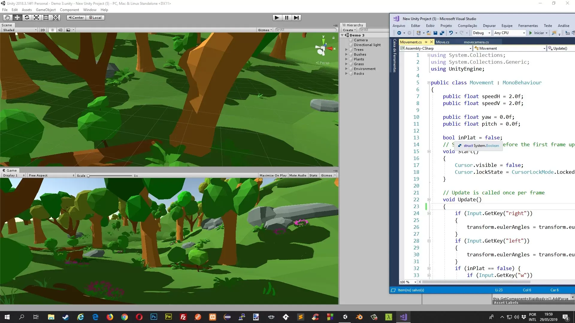This screenshot has height=323, width=575.
Task: Select the Rotate tool in Unity toolbar
Action: point(27,18)
